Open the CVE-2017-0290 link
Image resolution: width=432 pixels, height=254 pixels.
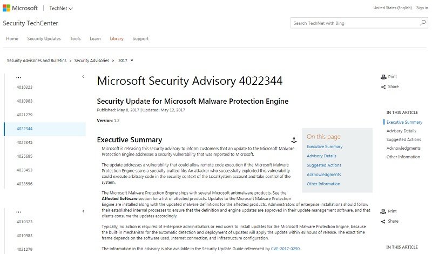tap(285, 249)
